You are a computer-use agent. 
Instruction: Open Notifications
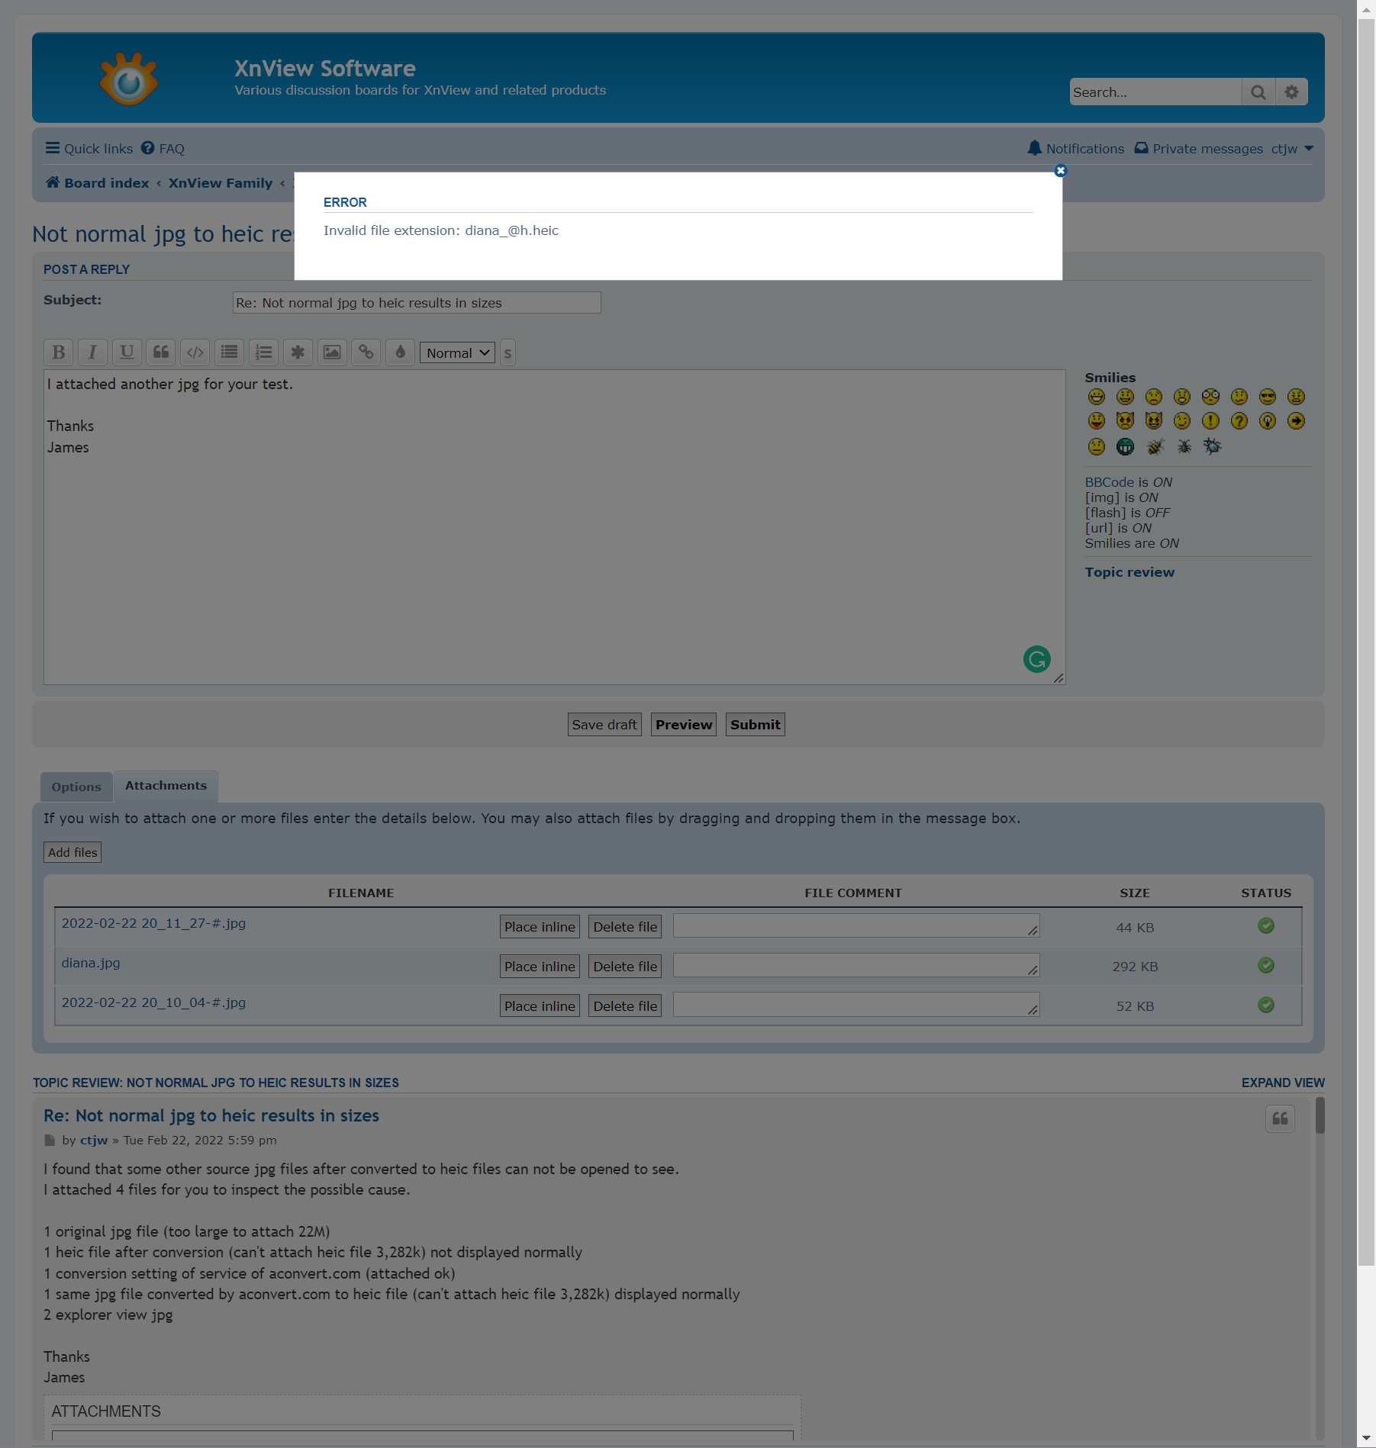pos(1076,149)
